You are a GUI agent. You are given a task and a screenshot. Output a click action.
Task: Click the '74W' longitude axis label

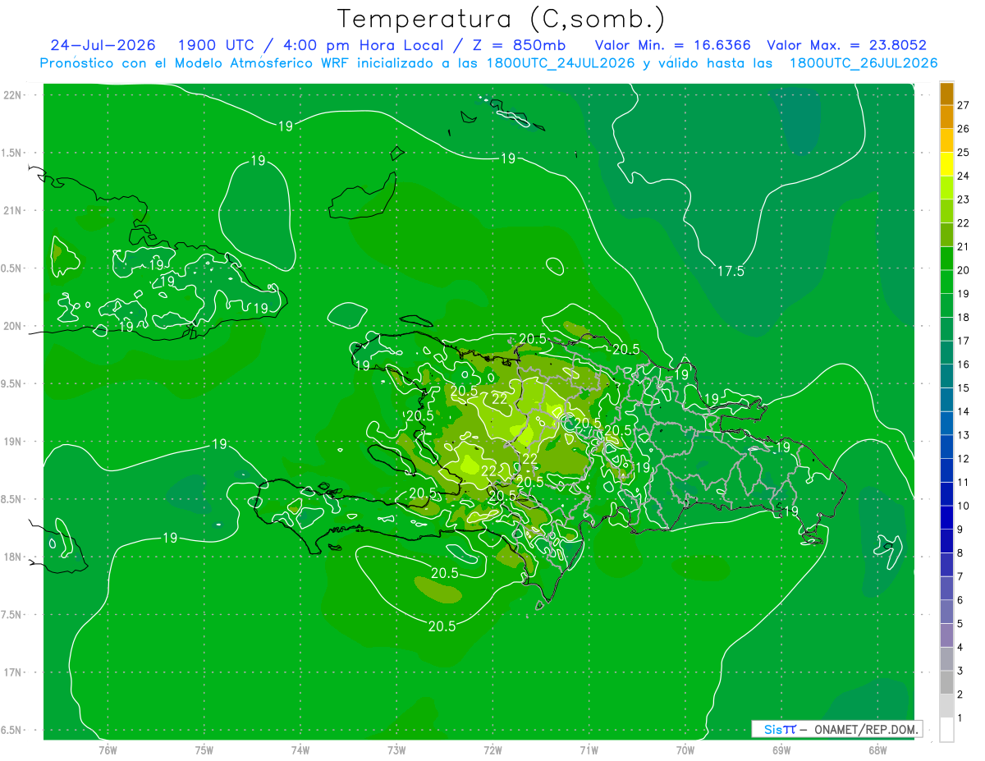tap(300, 750)
